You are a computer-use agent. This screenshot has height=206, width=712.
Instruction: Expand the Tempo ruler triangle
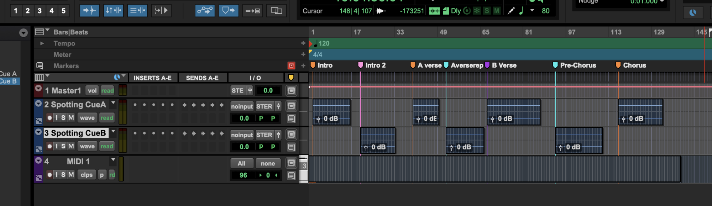(42, 43)
